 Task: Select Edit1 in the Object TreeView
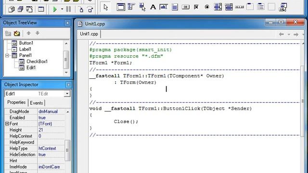click(x=31, y=68)
